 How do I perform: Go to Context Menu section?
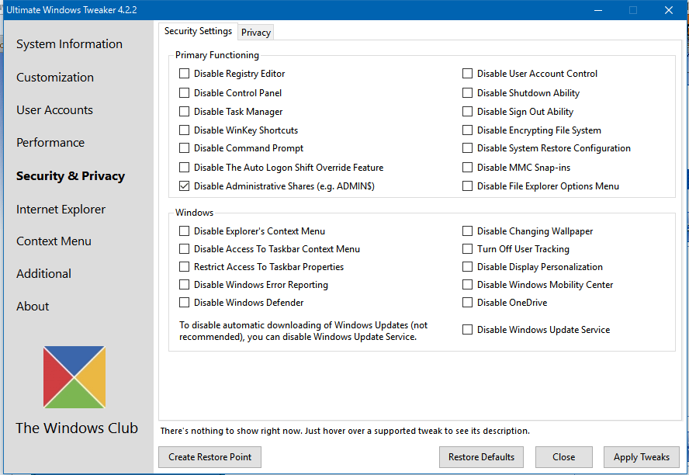pos(54,241)
